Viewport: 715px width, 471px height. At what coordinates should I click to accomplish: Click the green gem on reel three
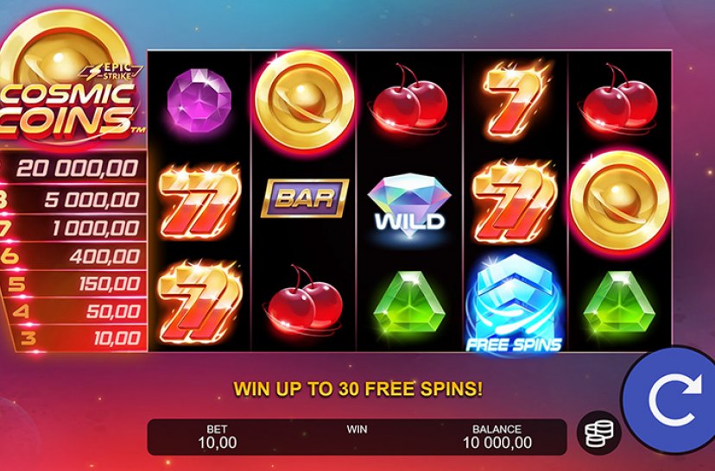pos(409,302)
